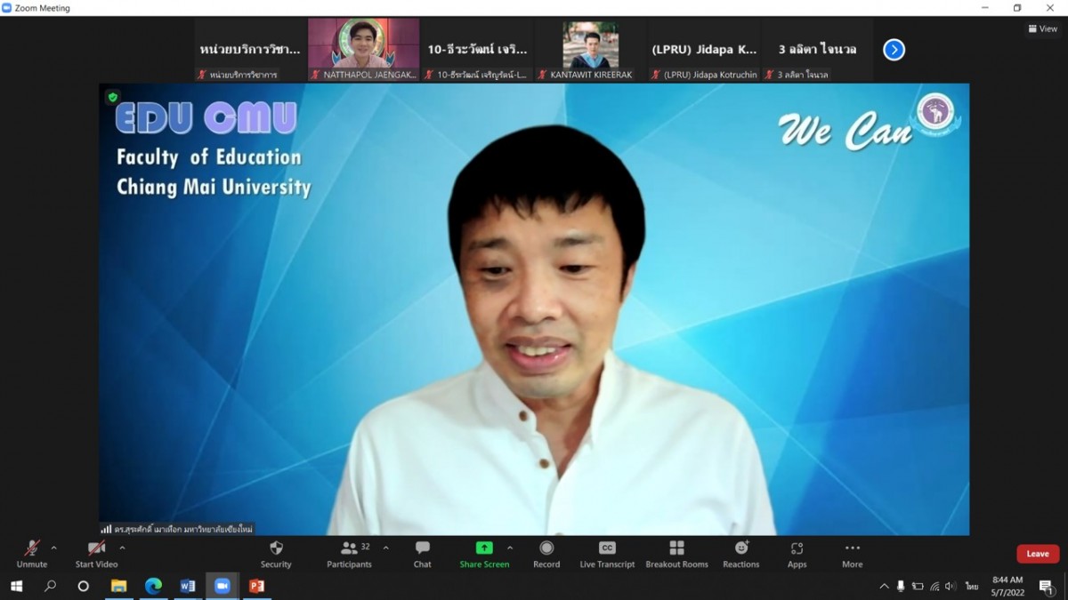Open Zoom Apps panel
The height and width of the screenshot is (600, 1068).
pos(797,554)
